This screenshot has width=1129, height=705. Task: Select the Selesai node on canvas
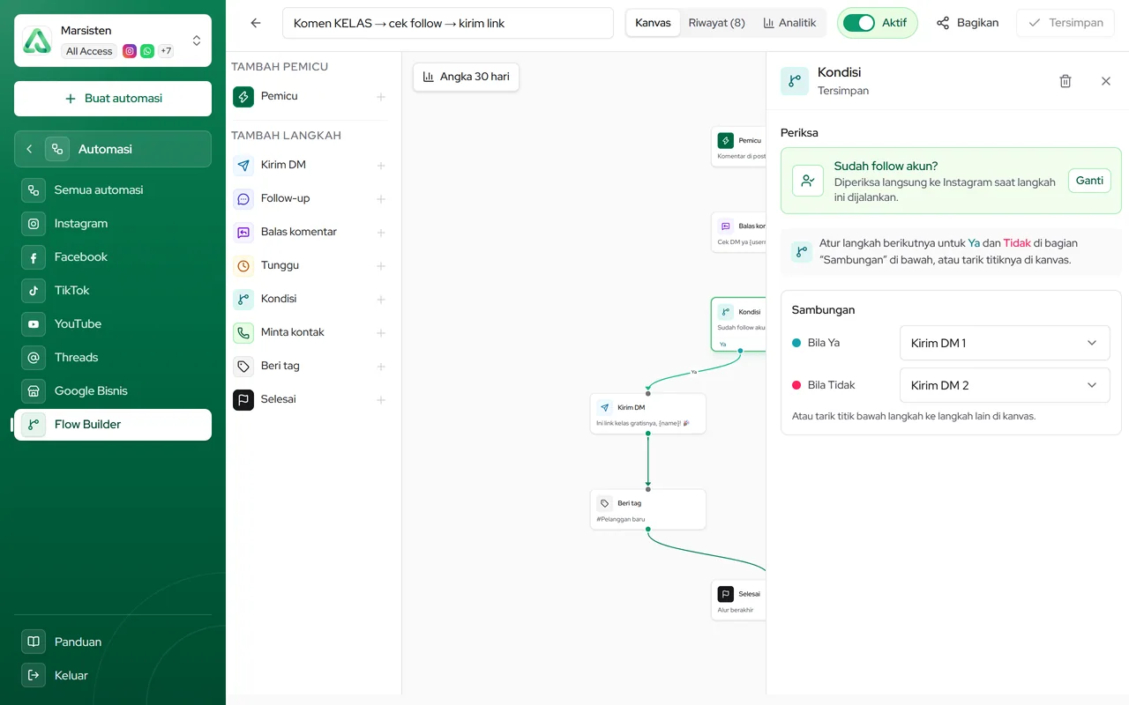(x=739, y=600)
